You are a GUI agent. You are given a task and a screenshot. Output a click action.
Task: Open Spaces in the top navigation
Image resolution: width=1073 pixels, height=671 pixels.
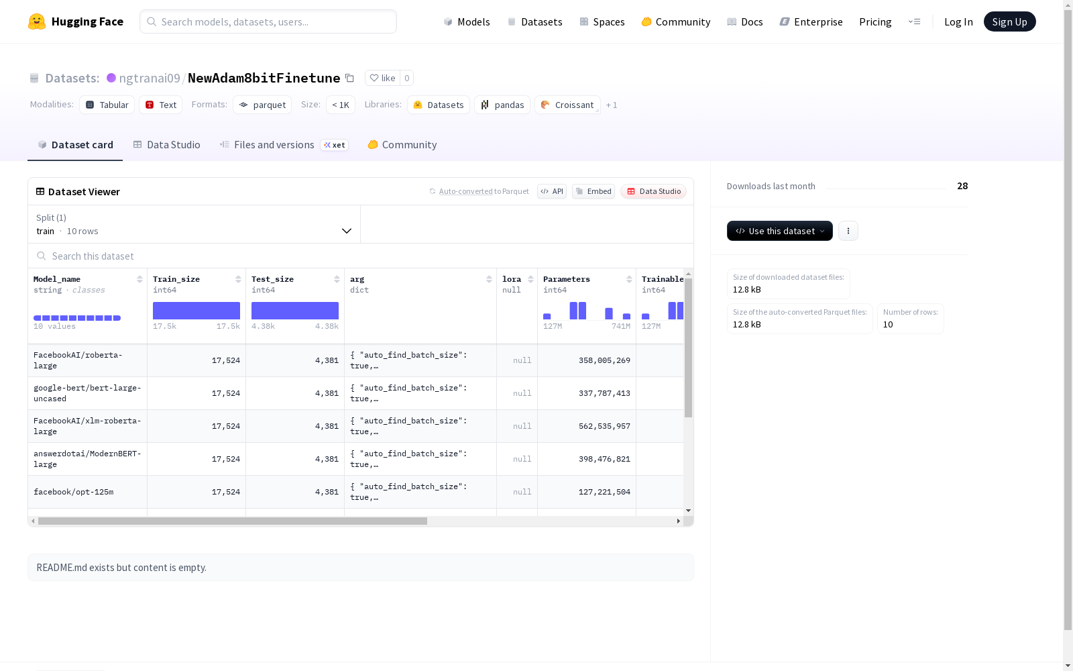click(602, 21)
